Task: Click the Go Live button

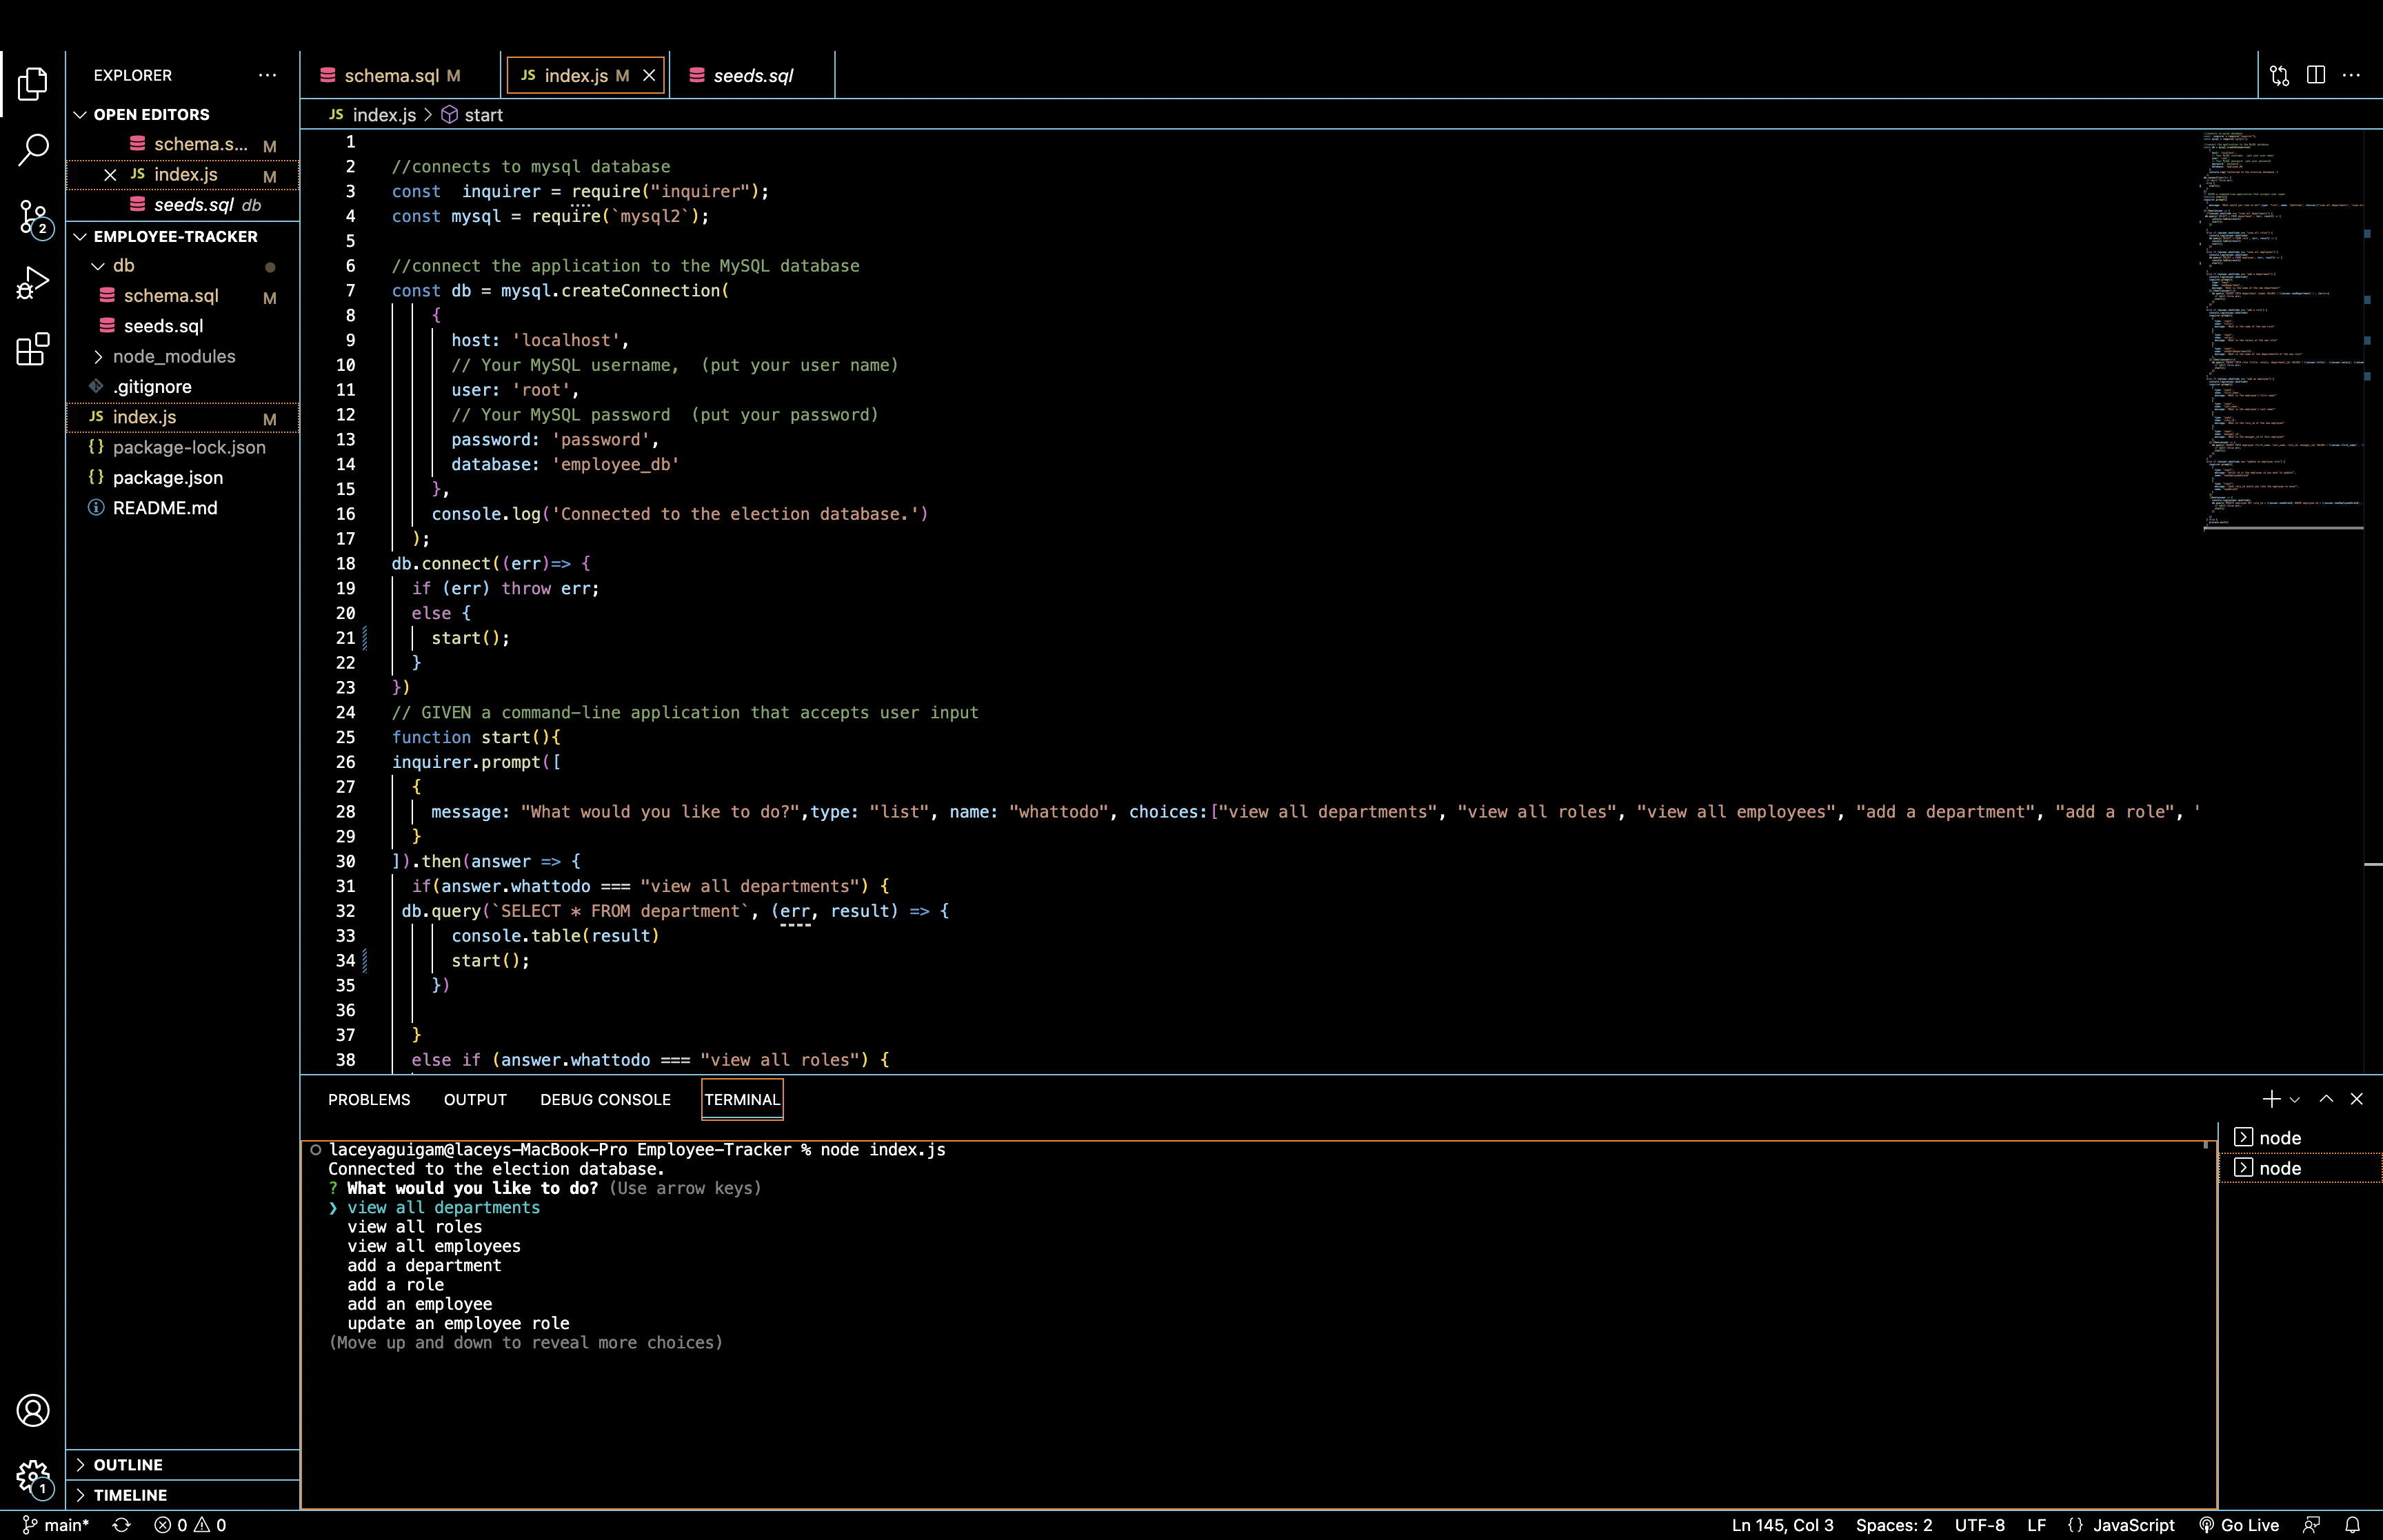Action: click(2238, 1525)
